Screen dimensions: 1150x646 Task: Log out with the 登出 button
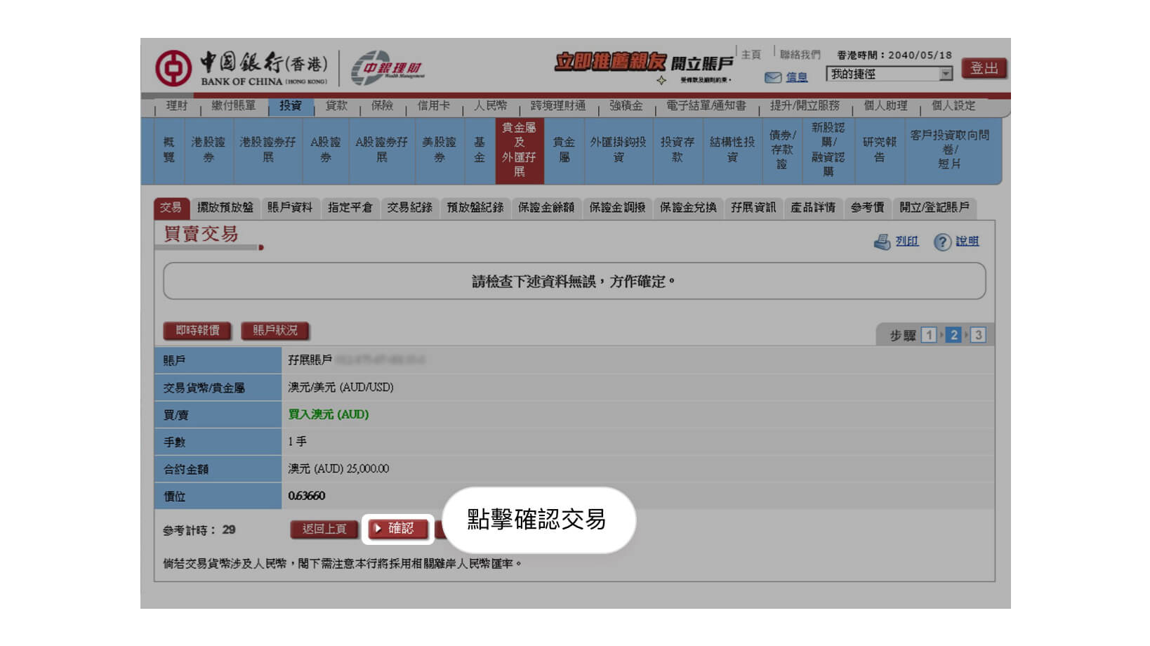click(984, 68)
